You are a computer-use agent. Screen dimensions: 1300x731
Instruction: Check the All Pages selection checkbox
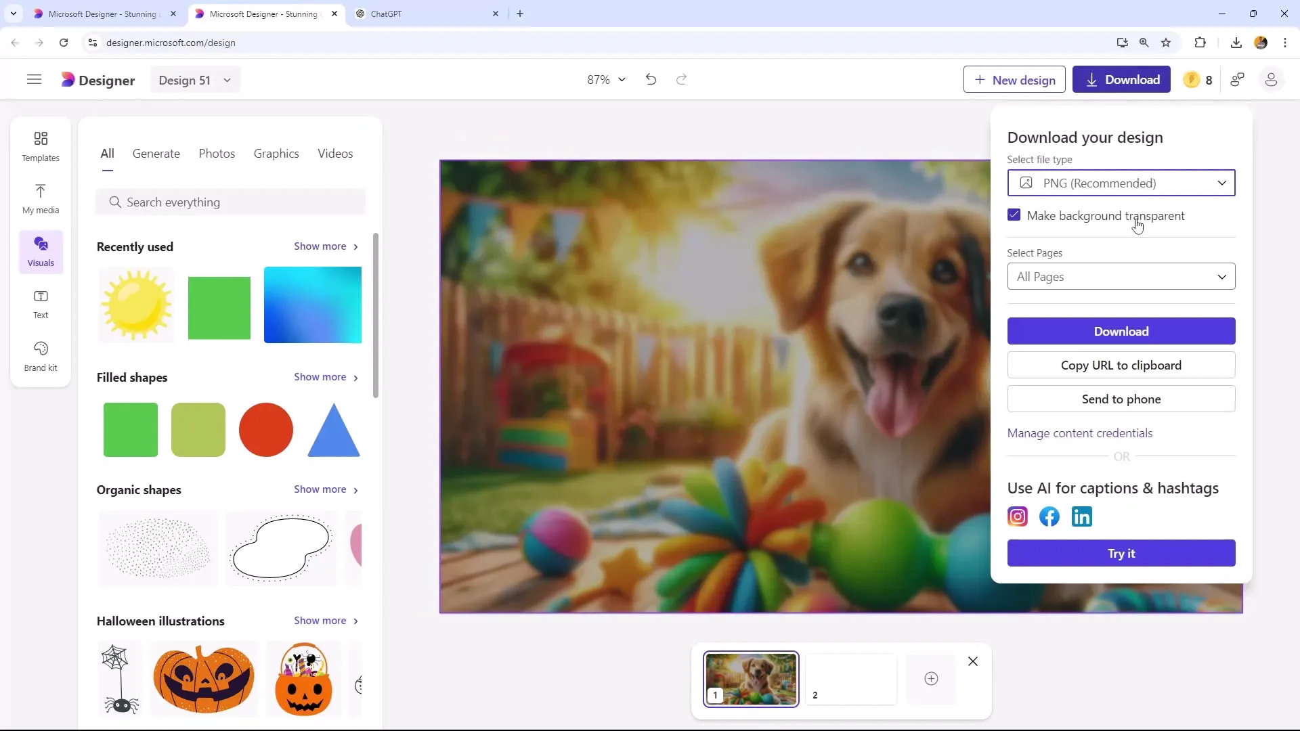click(x=1121, y=275)
